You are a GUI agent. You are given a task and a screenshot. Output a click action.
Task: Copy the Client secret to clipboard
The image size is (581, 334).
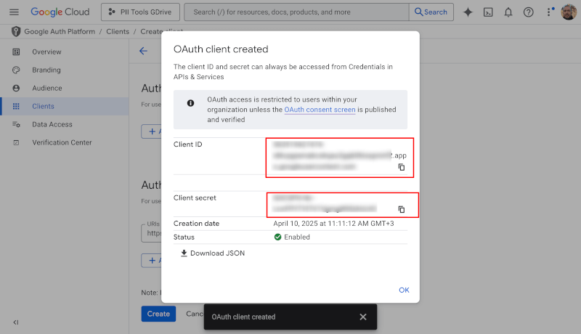point(402,209)
